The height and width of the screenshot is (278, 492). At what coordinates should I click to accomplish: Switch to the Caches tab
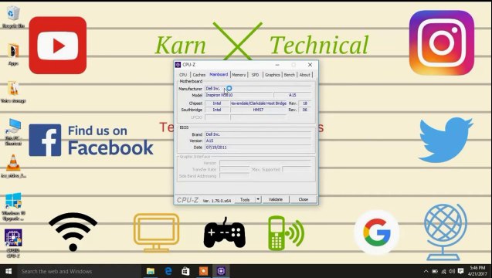point(199,75)
